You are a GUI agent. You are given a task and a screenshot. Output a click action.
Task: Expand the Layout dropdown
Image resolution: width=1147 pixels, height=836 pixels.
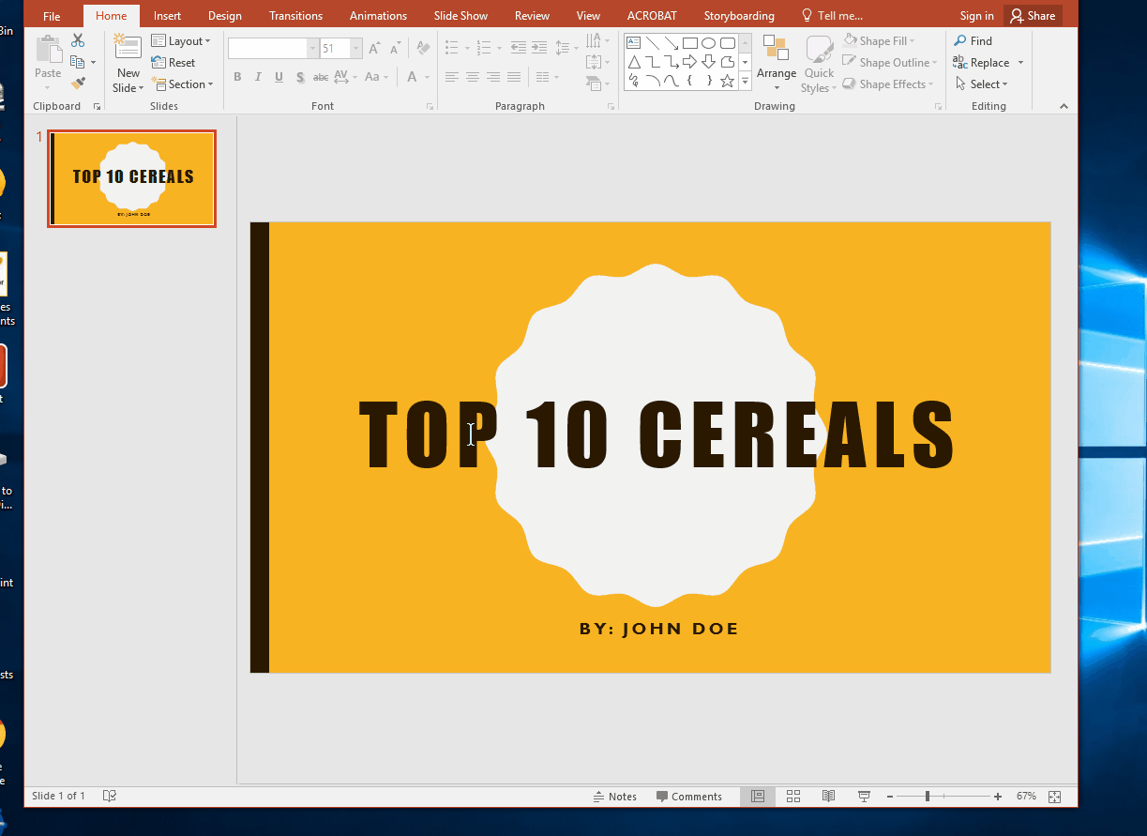point(181,41)
